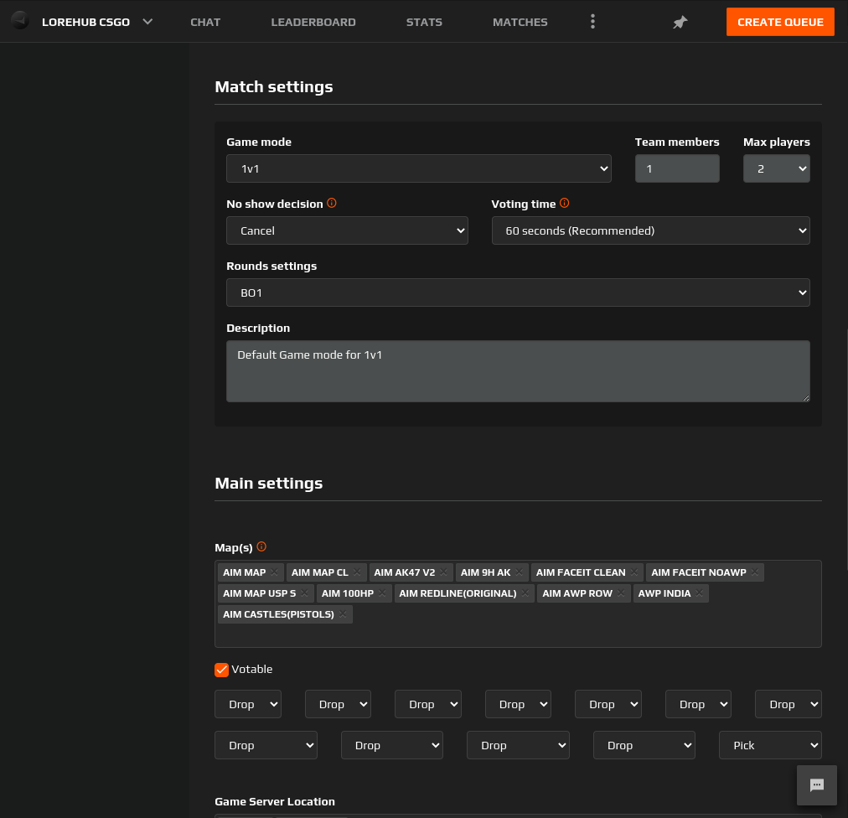This screenshot has width=848, height=818.
Task: Open the three-dot overflow menu
Action: (x=592, y=22)
